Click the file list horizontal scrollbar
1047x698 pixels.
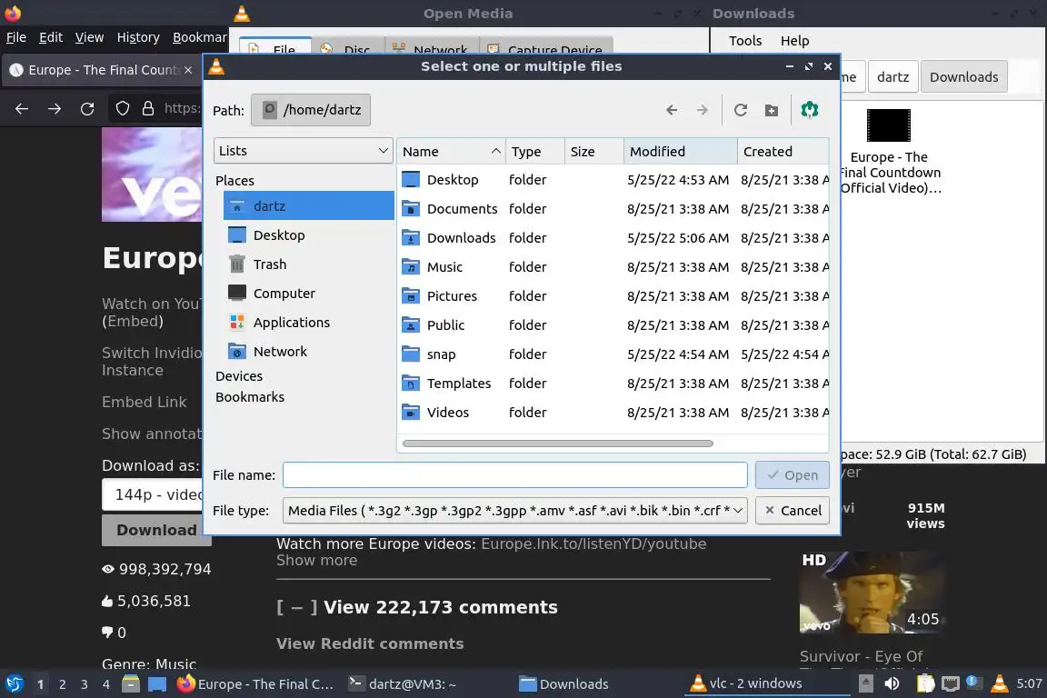pyautogui.click(x=557, y=444)
